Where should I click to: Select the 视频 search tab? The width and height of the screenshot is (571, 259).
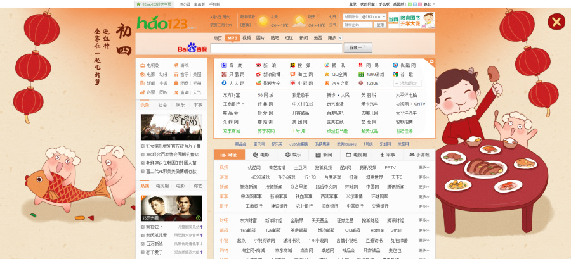[x=247, y=38]
